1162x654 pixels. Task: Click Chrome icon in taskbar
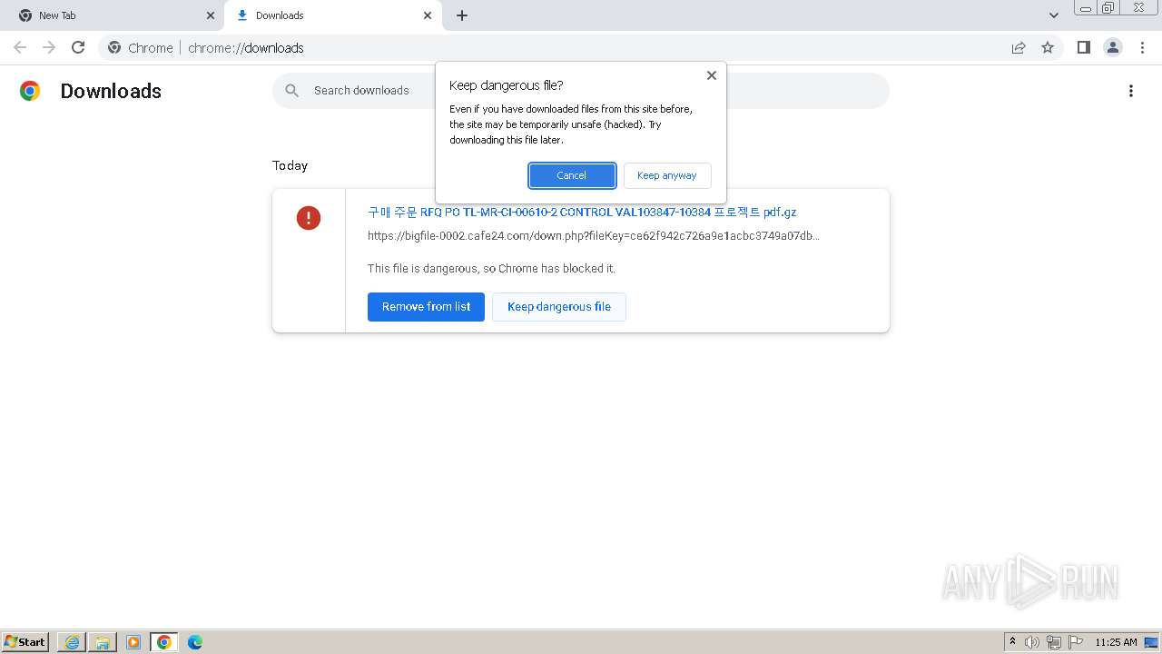pos(164,642)
